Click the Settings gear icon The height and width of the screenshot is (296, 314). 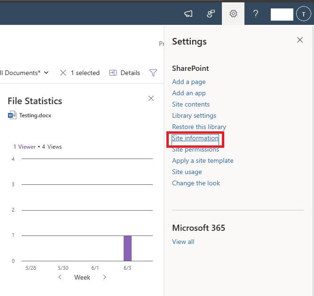(233, 14)
